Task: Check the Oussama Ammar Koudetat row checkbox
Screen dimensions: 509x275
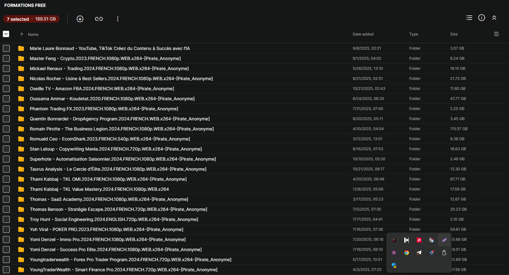Action: pos(6,99)
